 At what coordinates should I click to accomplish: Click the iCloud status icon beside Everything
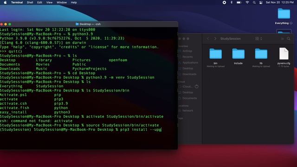(x=291, y=23)
